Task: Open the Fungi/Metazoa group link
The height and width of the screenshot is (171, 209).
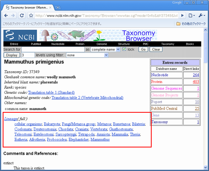Action: click(x=79, y=124)
